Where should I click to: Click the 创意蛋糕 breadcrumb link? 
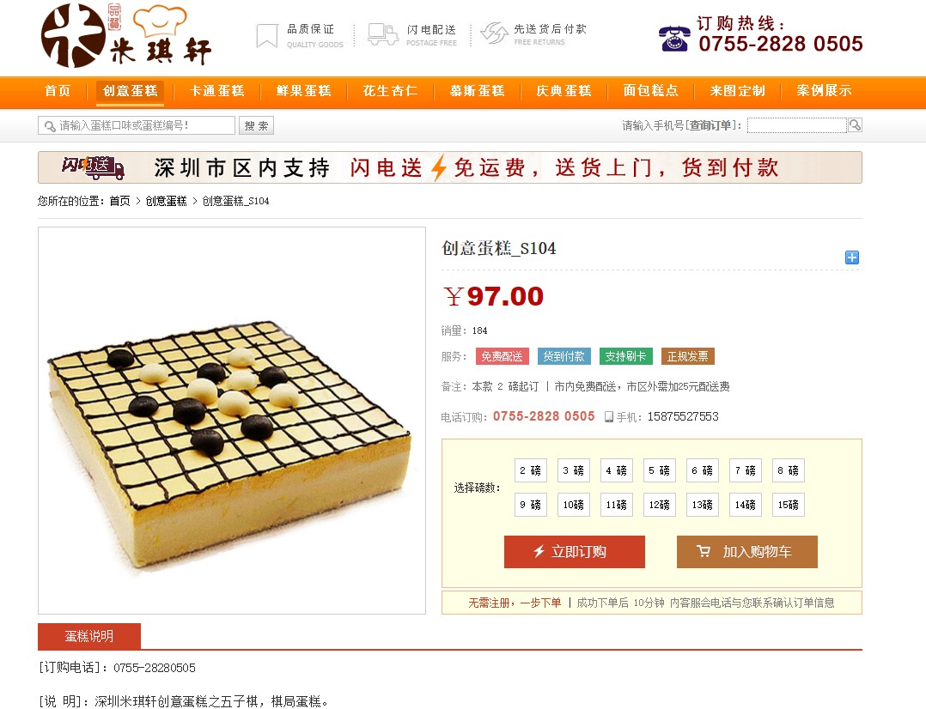166,202
